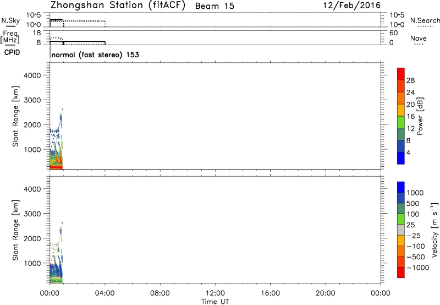Pick Power colorbar segment between 20 and 24
440x305 pixels.
tap(401, 98)
